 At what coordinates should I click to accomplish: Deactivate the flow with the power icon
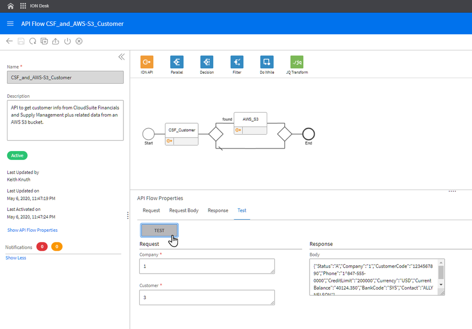point(67,41)
